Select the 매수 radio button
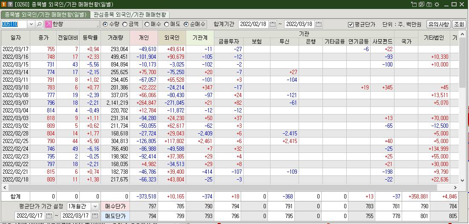The width and height of the screenshot is (469, 224). [147, 24]
